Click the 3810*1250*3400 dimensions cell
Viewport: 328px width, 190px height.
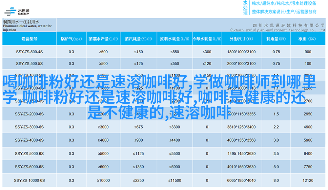(241, 127)
